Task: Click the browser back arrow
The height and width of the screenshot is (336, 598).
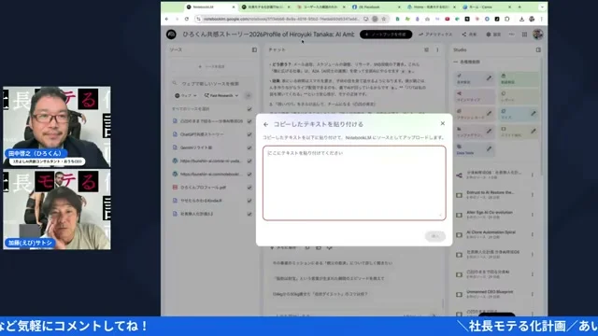Action: click(x=166, y=19)
